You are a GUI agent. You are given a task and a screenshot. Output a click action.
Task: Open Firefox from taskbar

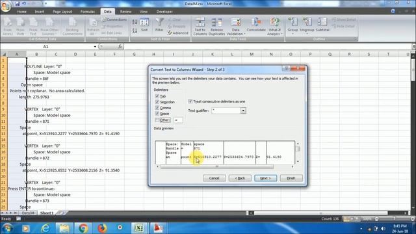point(102,228)
